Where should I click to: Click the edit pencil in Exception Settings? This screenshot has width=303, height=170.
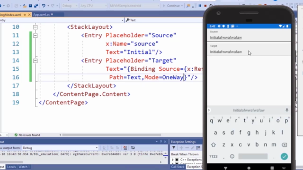coord(193,148)
